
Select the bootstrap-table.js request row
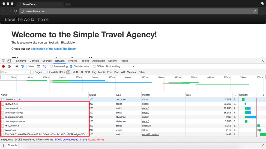pos(119,112)
